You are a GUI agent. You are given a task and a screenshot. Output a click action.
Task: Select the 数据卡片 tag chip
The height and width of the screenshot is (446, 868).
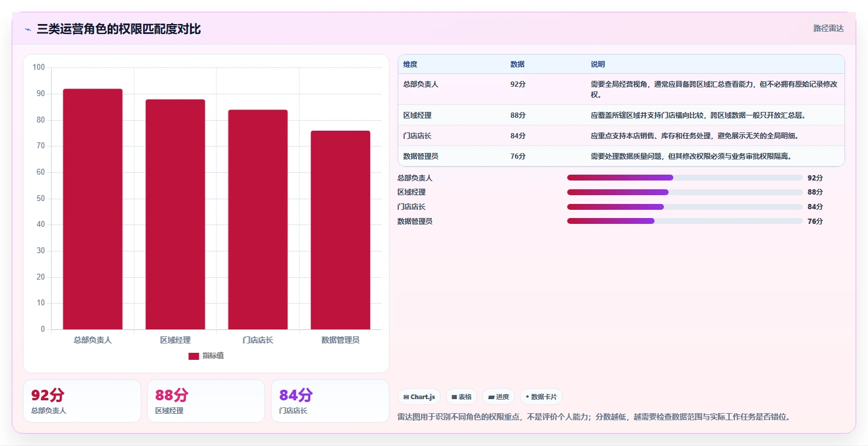tap(541, 397)
